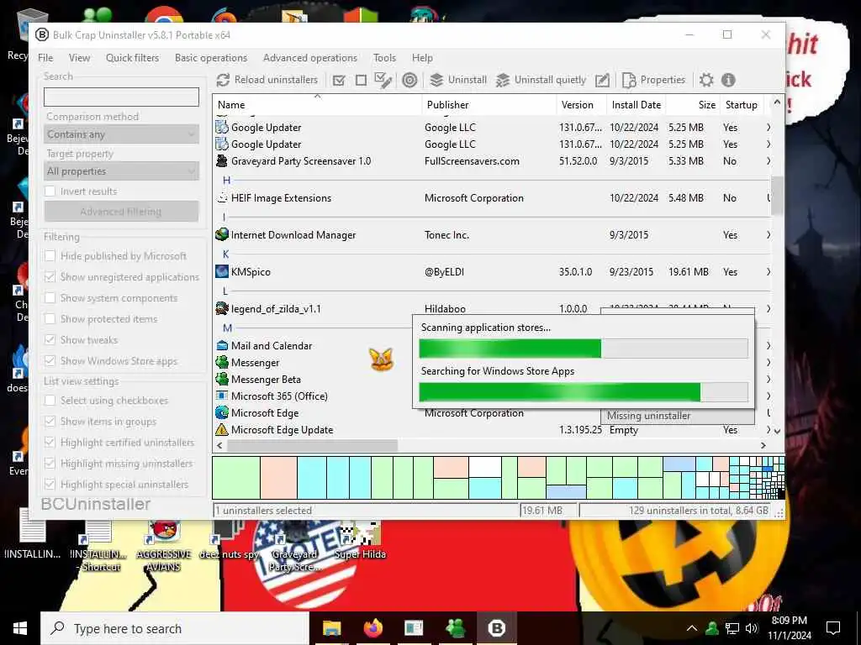Collapse the L group header
861x645 pixels.
[x=225, y=291]
